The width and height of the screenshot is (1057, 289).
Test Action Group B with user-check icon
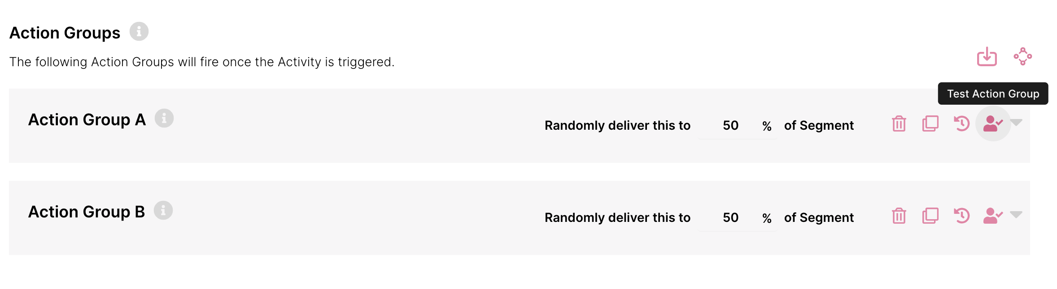point(993,216)
